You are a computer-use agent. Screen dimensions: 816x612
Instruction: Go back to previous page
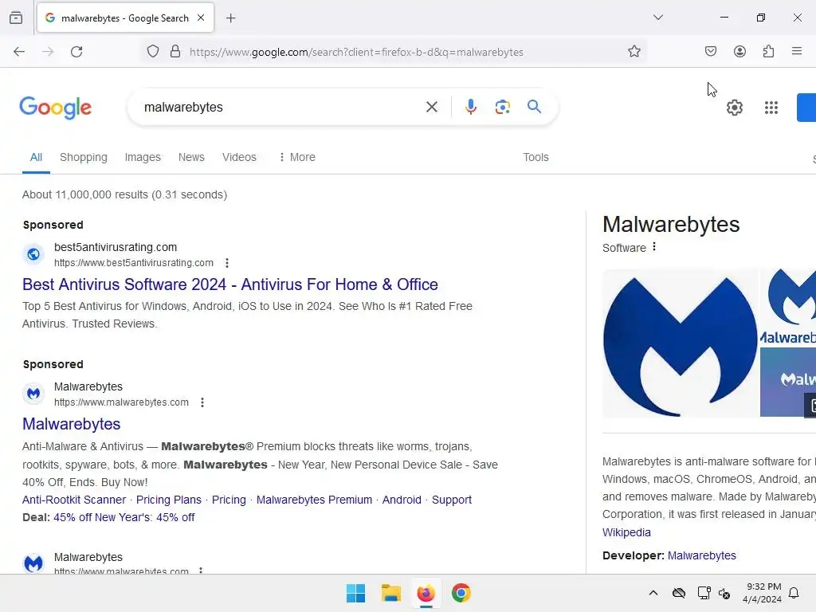19,52
